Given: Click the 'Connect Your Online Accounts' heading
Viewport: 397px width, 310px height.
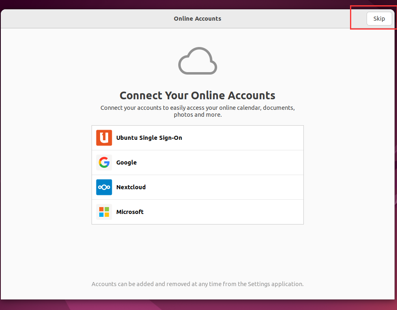Looking at the screenshot, I should [197, 96].
